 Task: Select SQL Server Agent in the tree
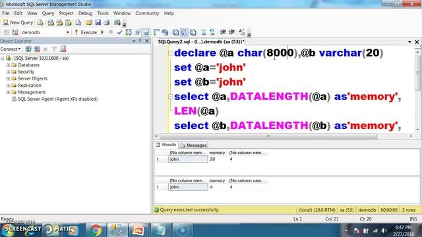[57, 99]
